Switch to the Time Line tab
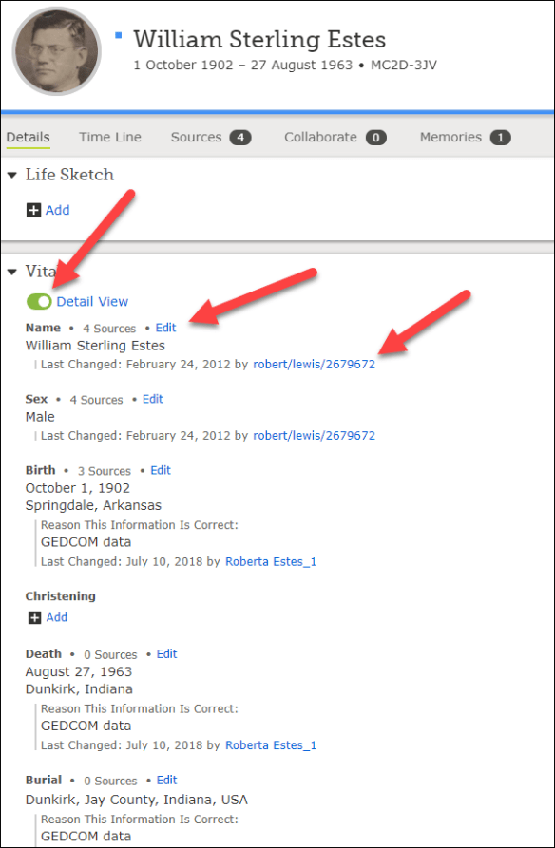555x848 pixels. point(110,138)
